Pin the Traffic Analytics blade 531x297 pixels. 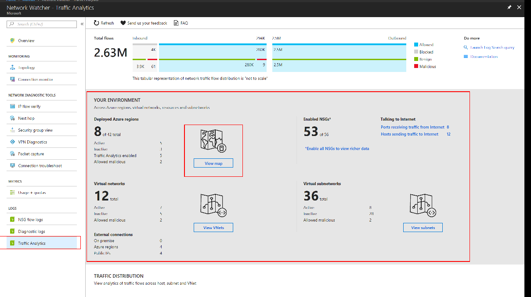[x=509, y=7]
